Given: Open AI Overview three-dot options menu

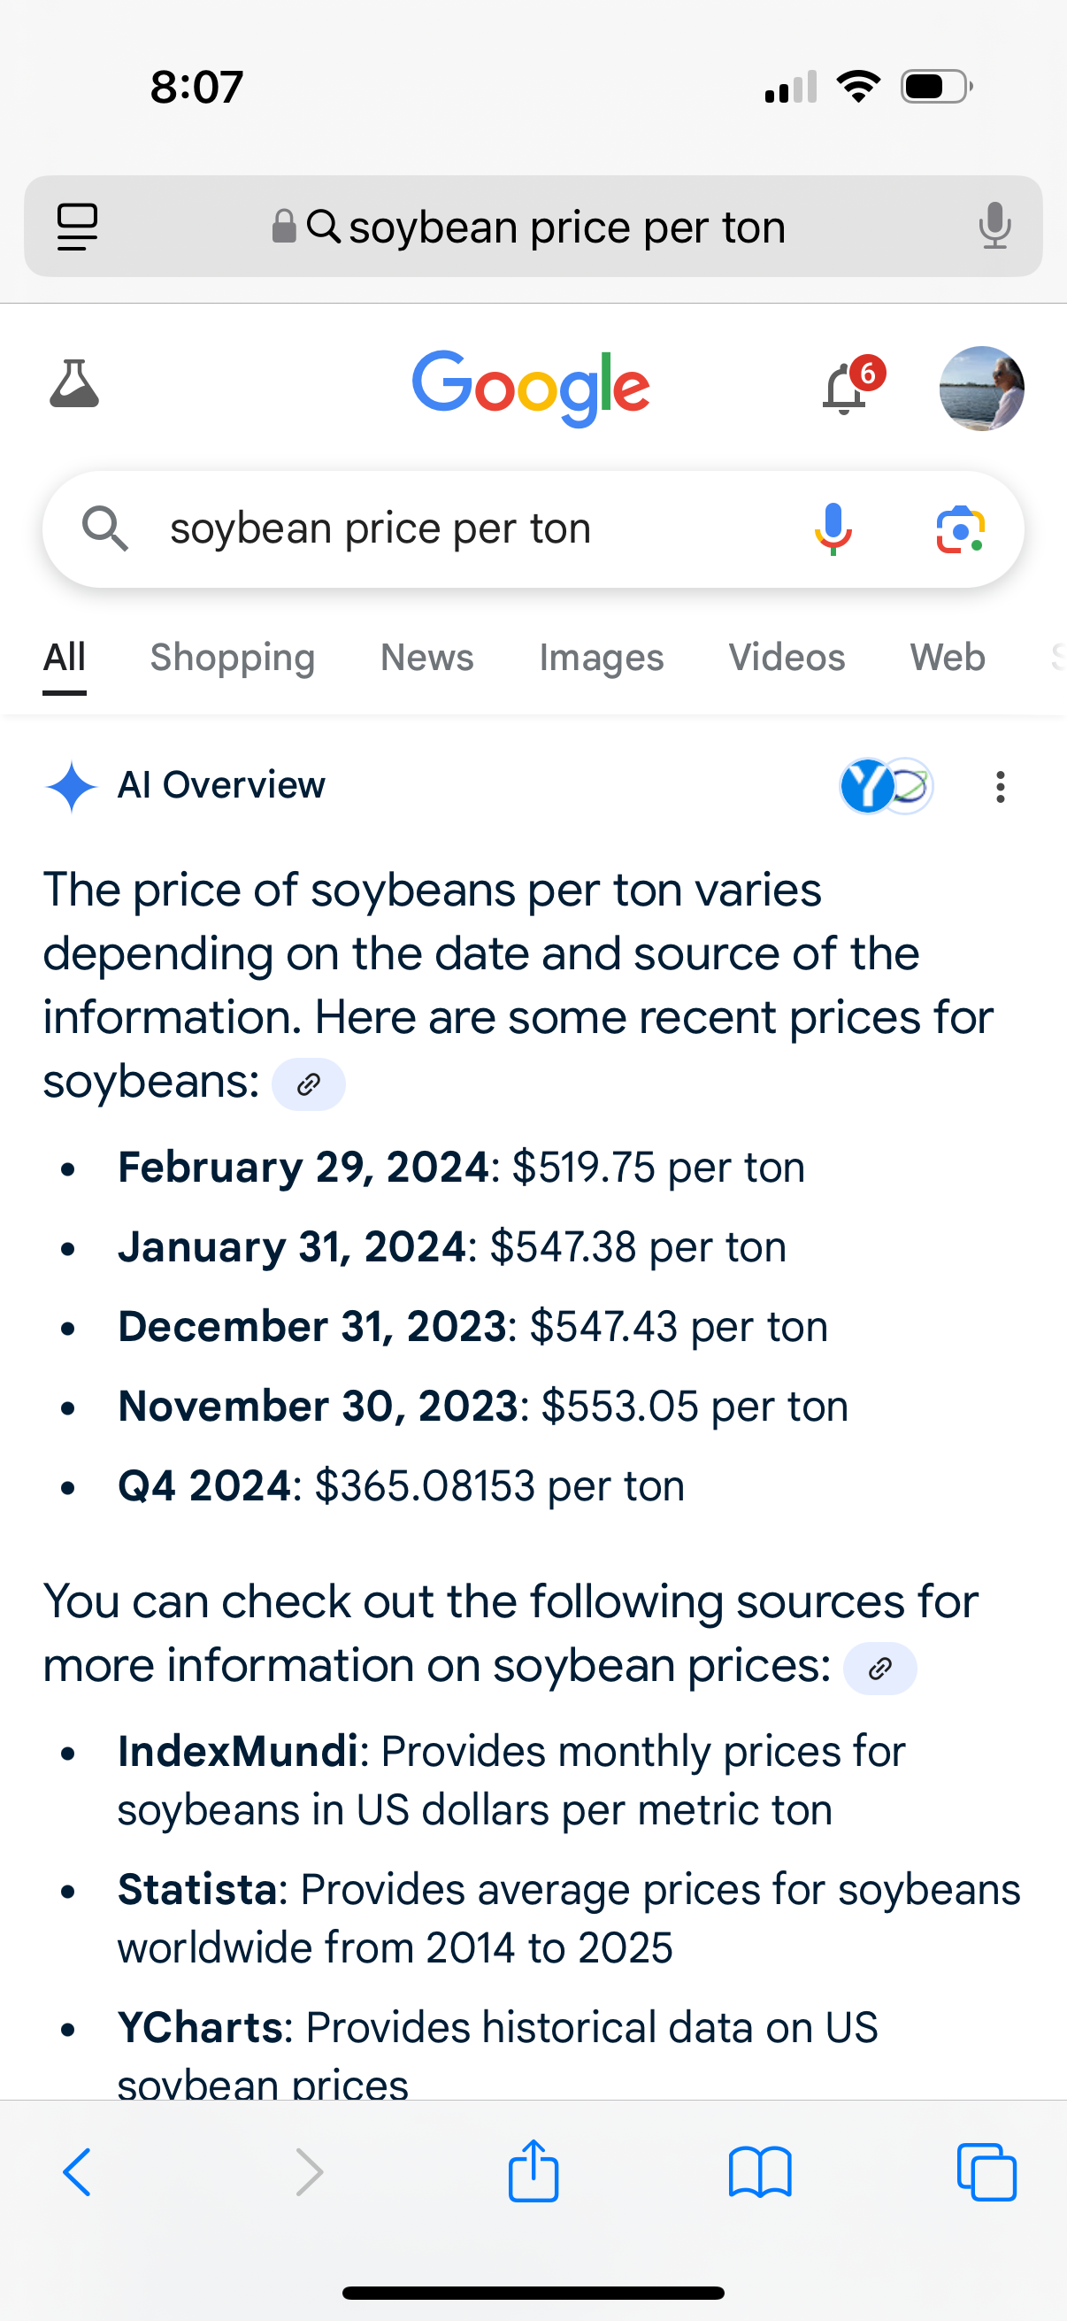Looking at the screenshot, I should (x=1000, y=787).
